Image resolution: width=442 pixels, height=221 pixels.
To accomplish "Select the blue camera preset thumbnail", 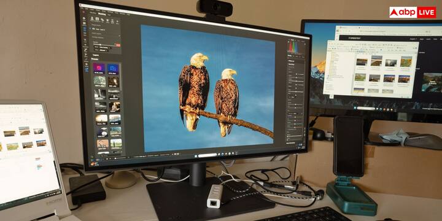I will 113,69.
